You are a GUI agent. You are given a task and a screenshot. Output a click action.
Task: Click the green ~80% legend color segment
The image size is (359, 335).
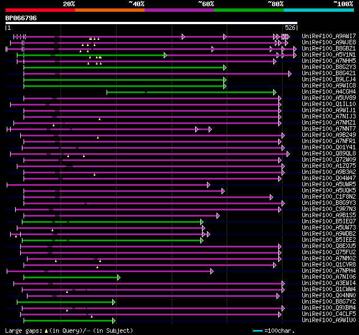coord(249,10)
